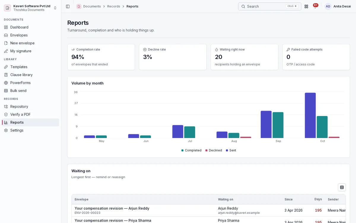Click the Documents breadcrumb icon
The height and width of the screenshot is (223, 356).
[79, 6]
